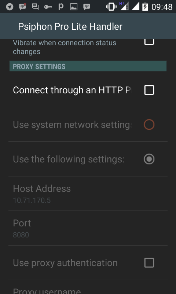
Task: Tap the H+ mobile signal icon
Action: tap(124, 6)
